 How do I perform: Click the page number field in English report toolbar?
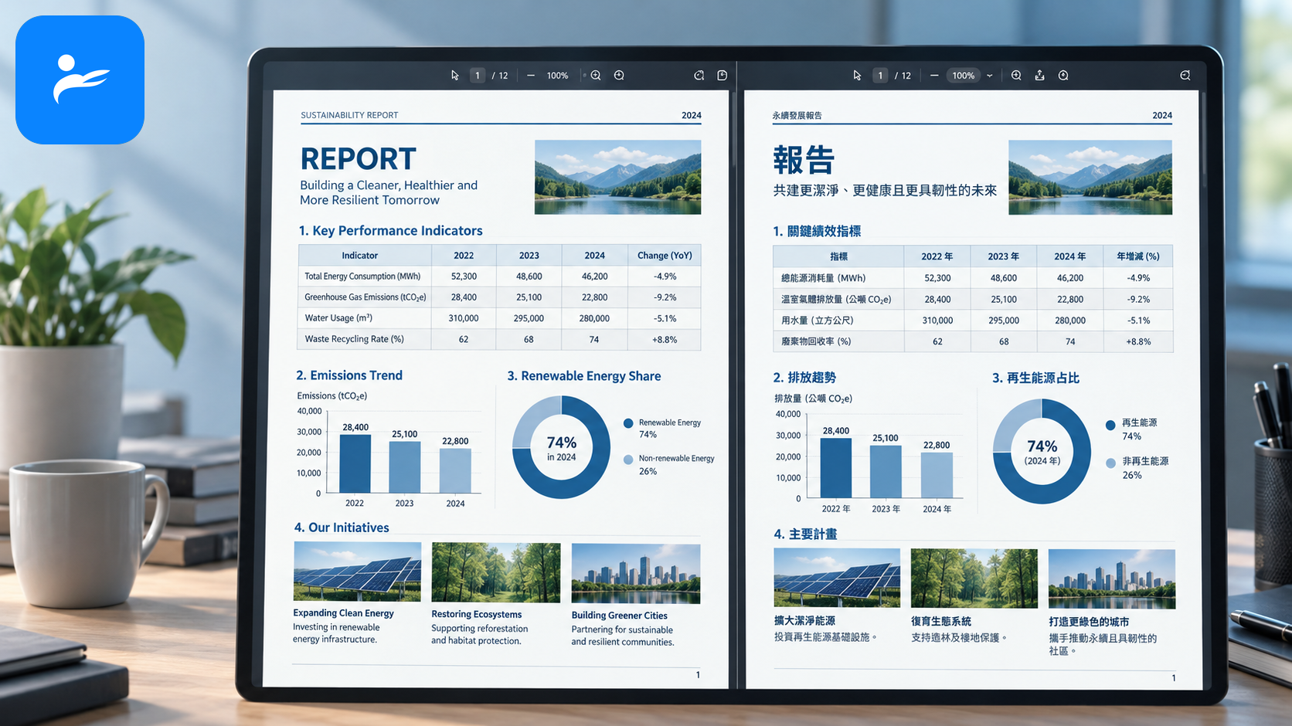coord(478,76)
